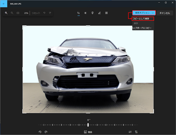Flip the image vertically
This screenshot has height=135, width=176.
pos(136,132)
